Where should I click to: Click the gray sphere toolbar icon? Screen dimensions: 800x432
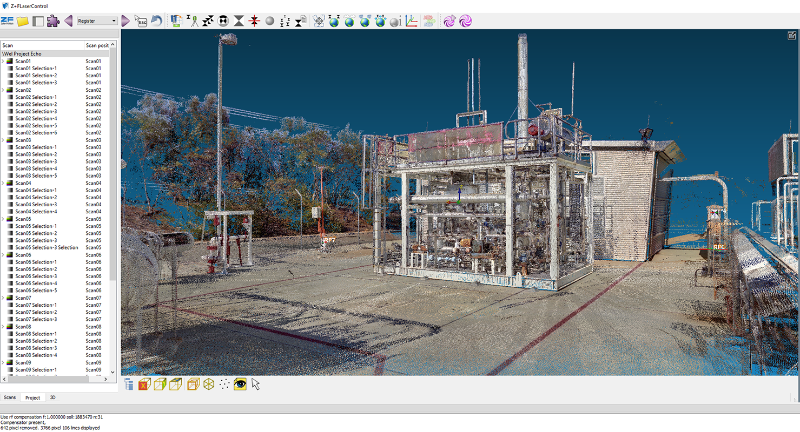click(x=270, y=21)
